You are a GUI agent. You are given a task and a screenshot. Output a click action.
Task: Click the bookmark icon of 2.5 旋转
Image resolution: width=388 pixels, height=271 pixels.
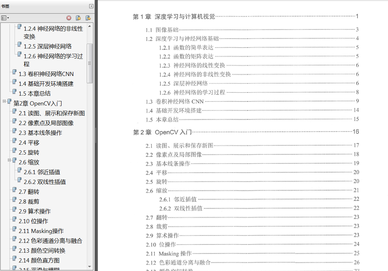pos(15,151)
